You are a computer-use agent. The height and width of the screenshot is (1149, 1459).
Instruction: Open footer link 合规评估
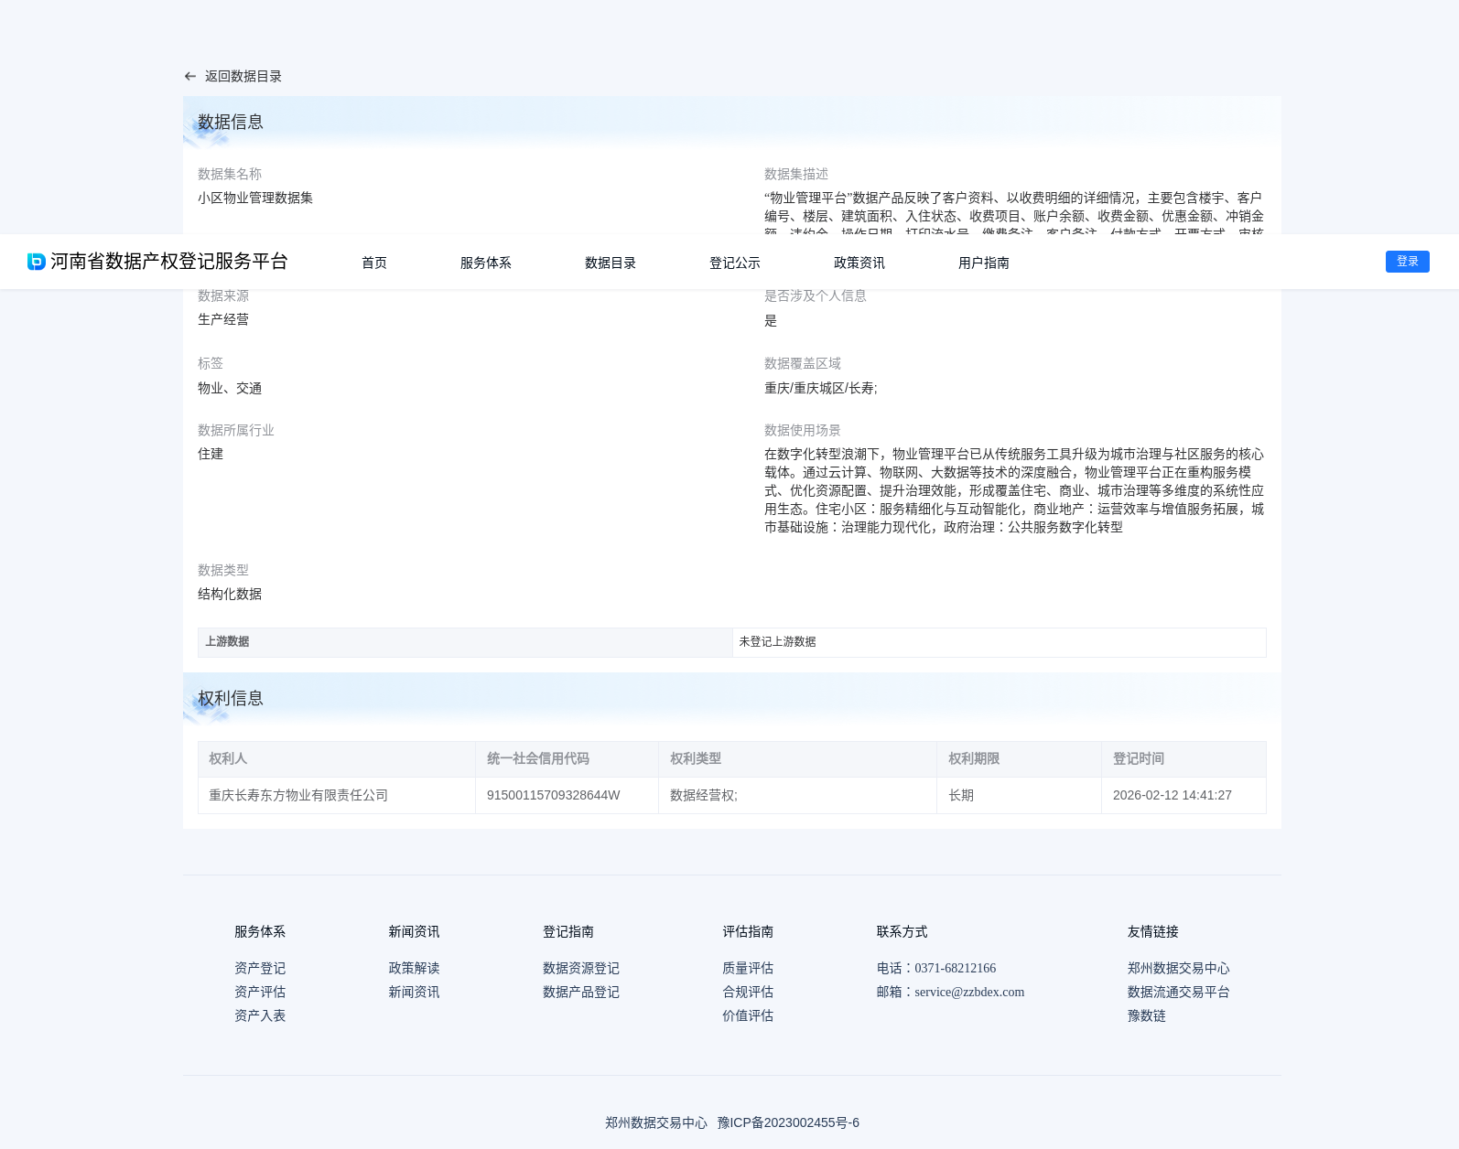click(x=748, y=992)
